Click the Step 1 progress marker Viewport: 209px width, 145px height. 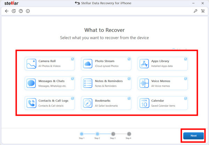[82, 134]
